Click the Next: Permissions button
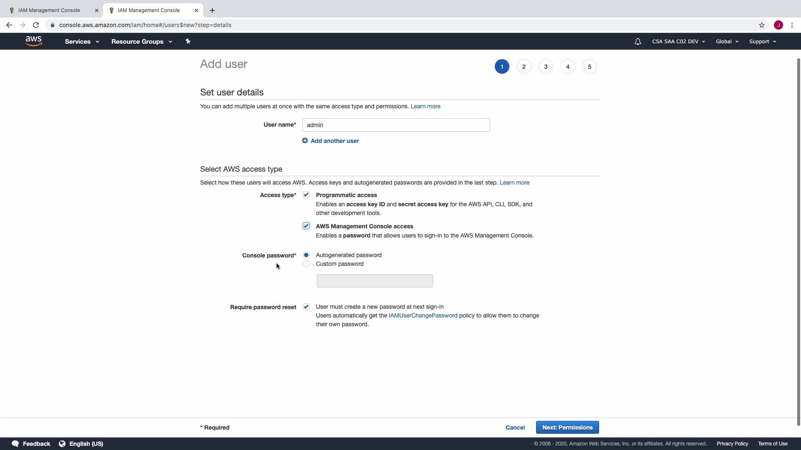 [x=567, y=427]
